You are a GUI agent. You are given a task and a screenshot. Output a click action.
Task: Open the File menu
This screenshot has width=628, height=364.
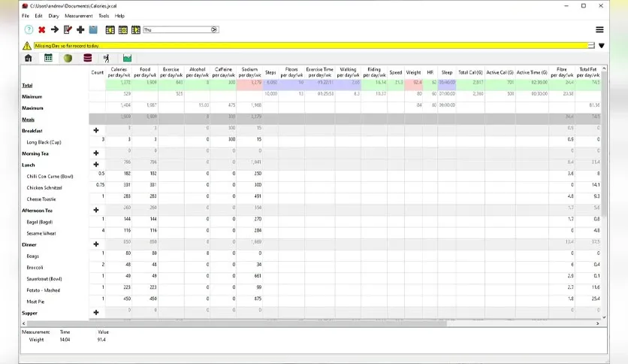click(26, 16)
